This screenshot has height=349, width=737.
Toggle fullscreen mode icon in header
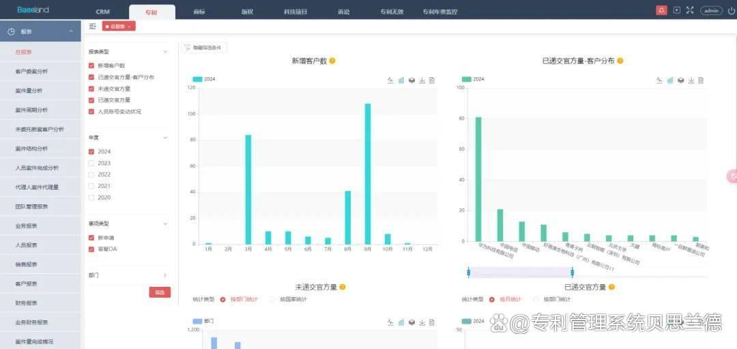coord(689,10)
